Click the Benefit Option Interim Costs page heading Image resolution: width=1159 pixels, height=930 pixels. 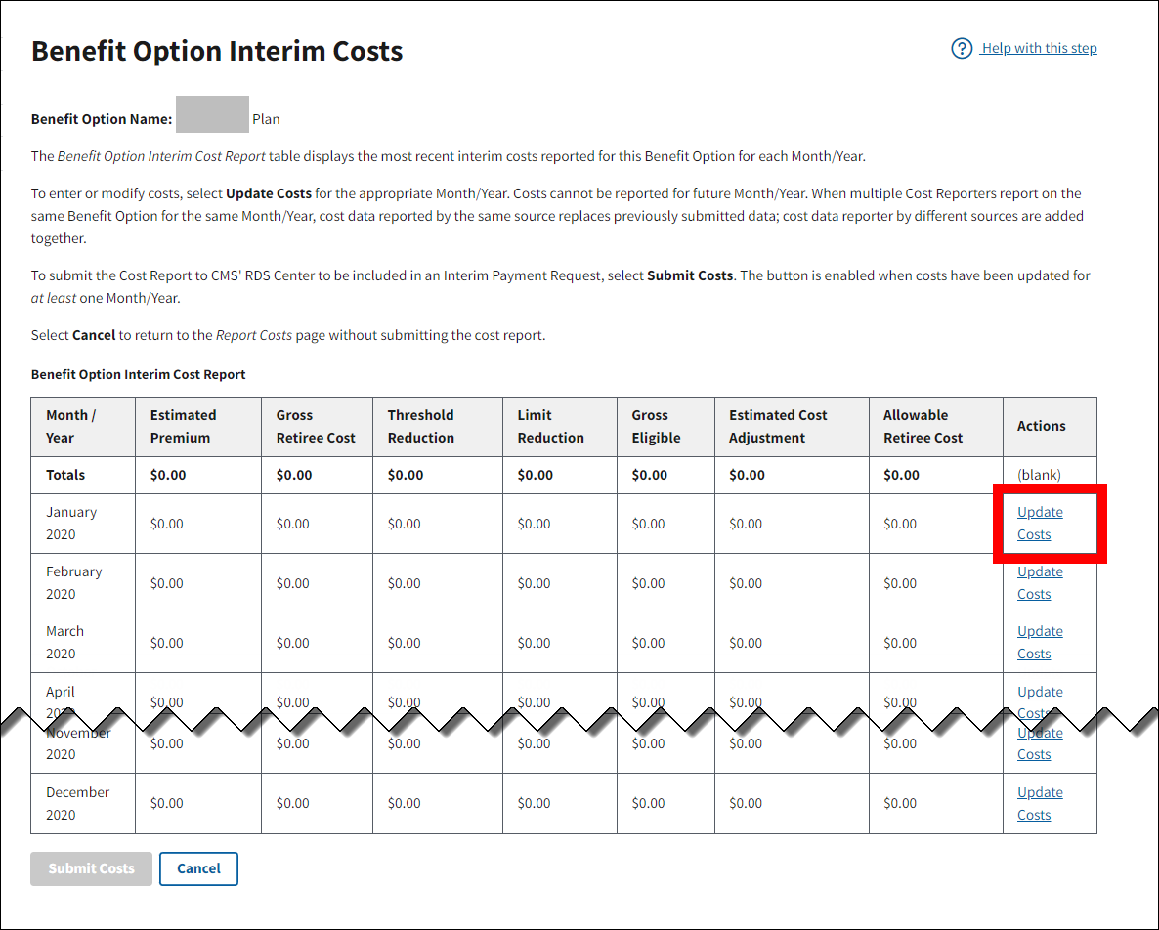tap(217, 52)
